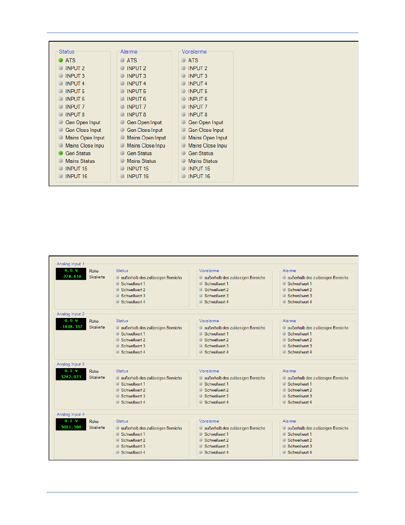
Task: Click Analog Input 4 Voralarme Schwellwert 1 LED
Action: pos(201,434)
